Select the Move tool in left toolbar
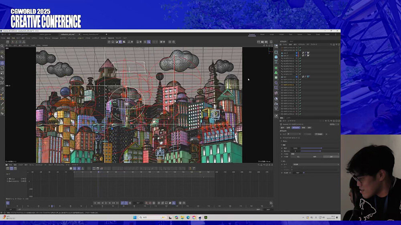Screen dimensions: 401x225 [x=2, y=63]
